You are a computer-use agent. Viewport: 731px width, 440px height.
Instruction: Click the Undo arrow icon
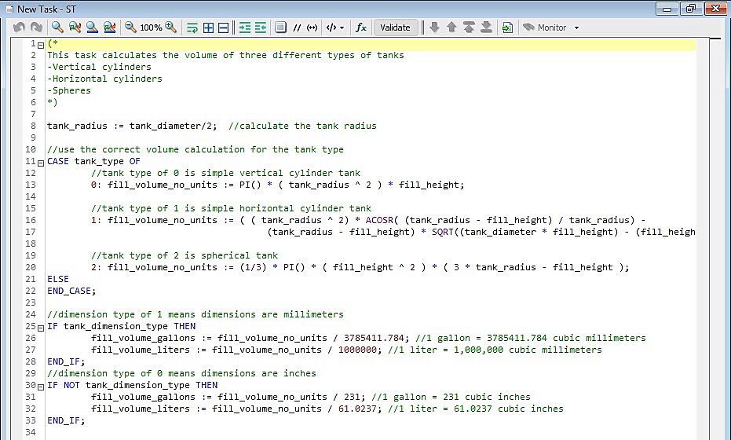pyautogui.click(x=19, y=27)
